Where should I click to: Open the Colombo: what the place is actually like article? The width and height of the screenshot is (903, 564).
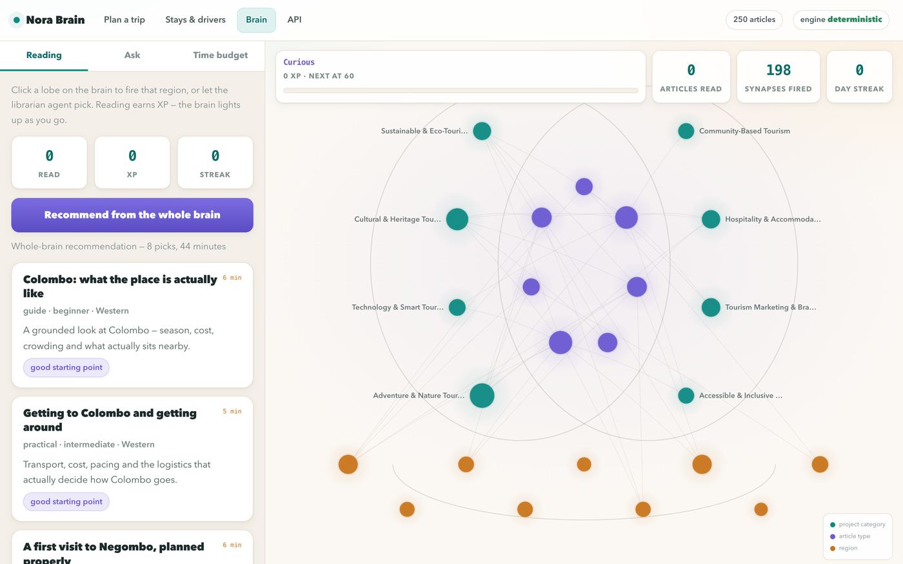[132, 325]
